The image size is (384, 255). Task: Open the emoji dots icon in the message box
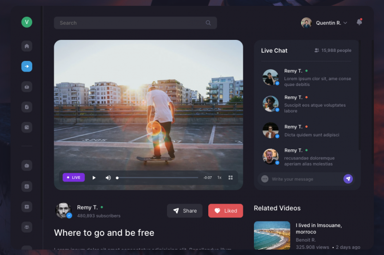265,179
